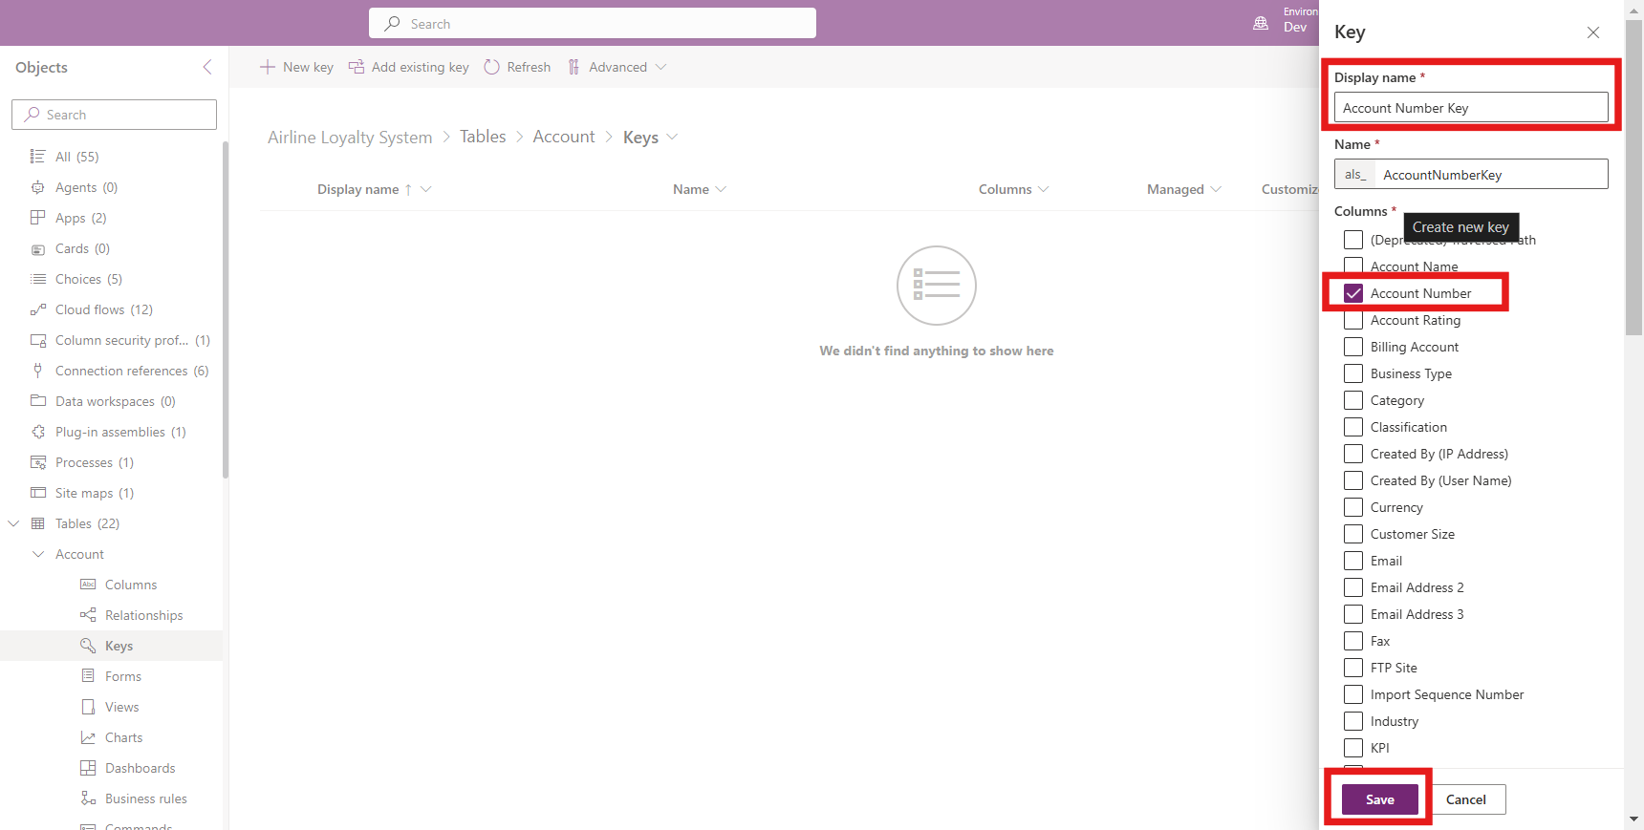Viewport: 1644px width, 830px height.
Task: Uncheck the Account Number column checkbox
Action: coord(1353,293)
